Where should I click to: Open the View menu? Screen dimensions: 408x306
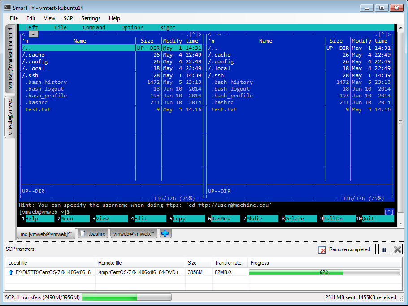point(49,18)
